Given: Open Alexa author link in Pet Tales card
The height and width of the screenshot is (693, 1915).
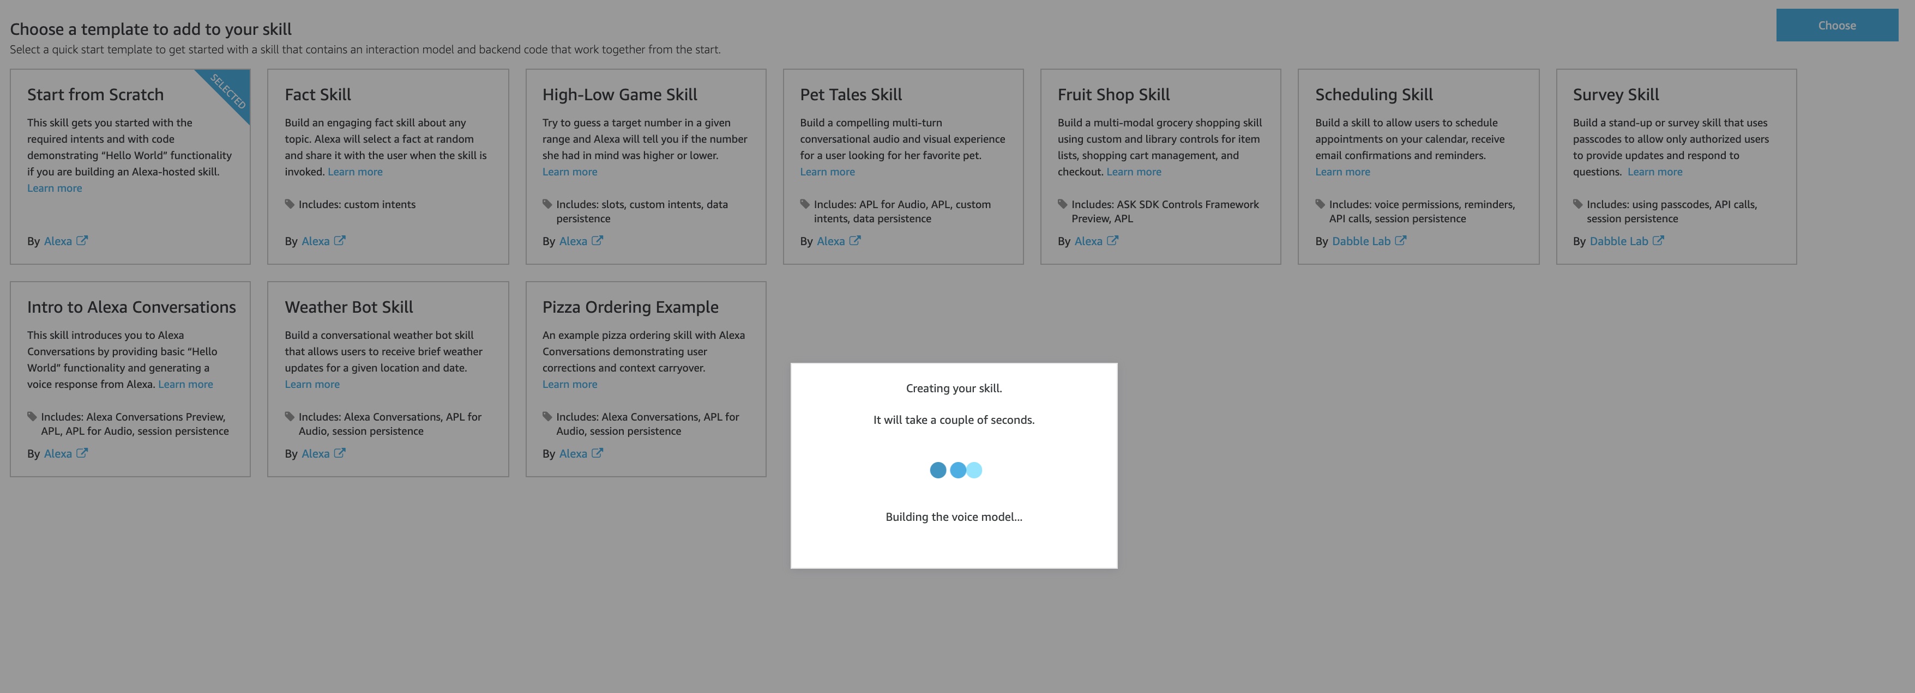Looking at the screenshot, I should pyautogui.click(x=830, y=241).
